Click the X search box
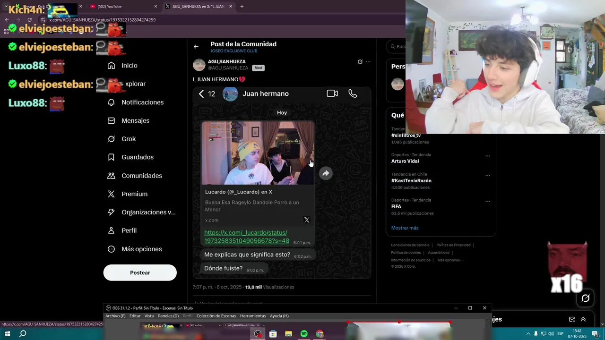Image resolution: width=605 pixels, height=340 pixels. [x=396, y=46]
